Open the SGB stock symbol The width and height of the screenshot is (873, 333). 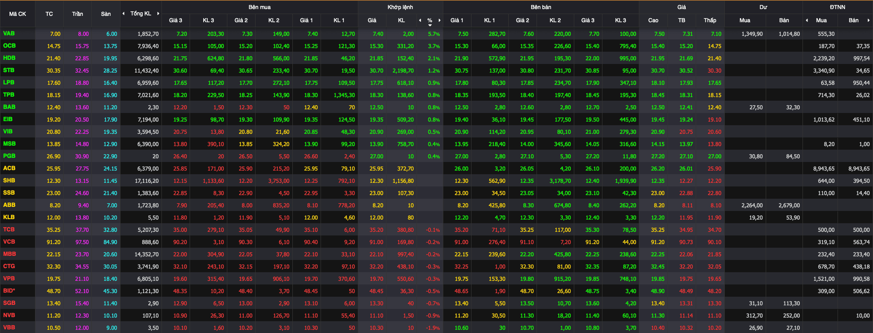click(x=9, y=303)
